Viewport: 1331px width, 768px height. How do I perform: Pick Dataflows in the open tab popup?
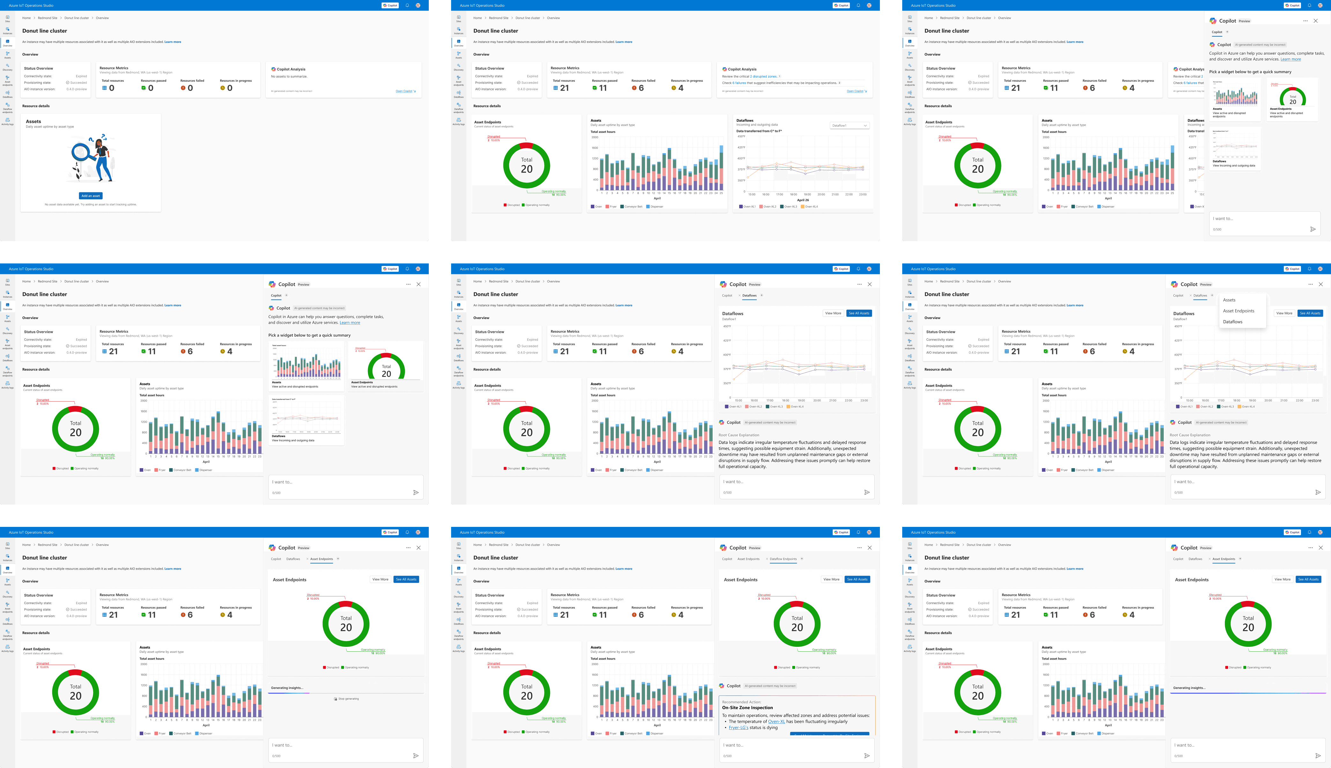(x=1232, y=322)
